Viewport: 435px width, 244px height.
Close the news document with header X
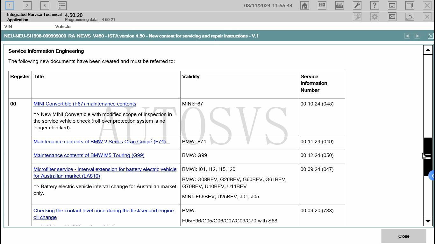pyautogui.click(x=431, y=36)
